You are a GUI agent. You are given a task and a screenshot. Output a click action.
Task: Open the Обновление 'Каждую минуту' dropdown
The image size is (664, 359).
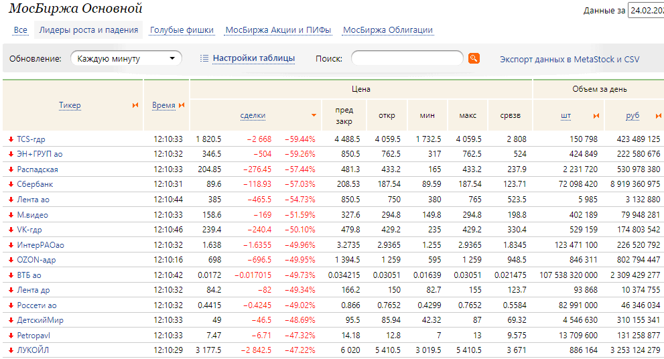click(x=126, y=58)
